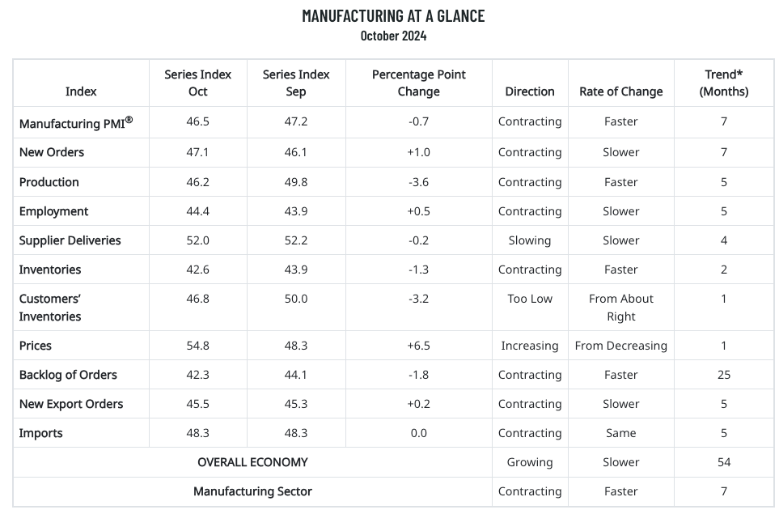Click the Manufacturing PMI row label
The height and width of the screenshot is (514, 779).
[x=76, y=123]
